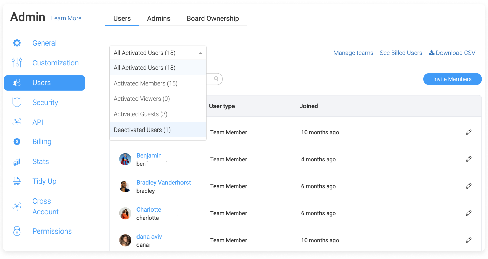This screenshot has width=488, height=259.
Task: Click the Download CSV link
Action: click(x=452, y=53)
